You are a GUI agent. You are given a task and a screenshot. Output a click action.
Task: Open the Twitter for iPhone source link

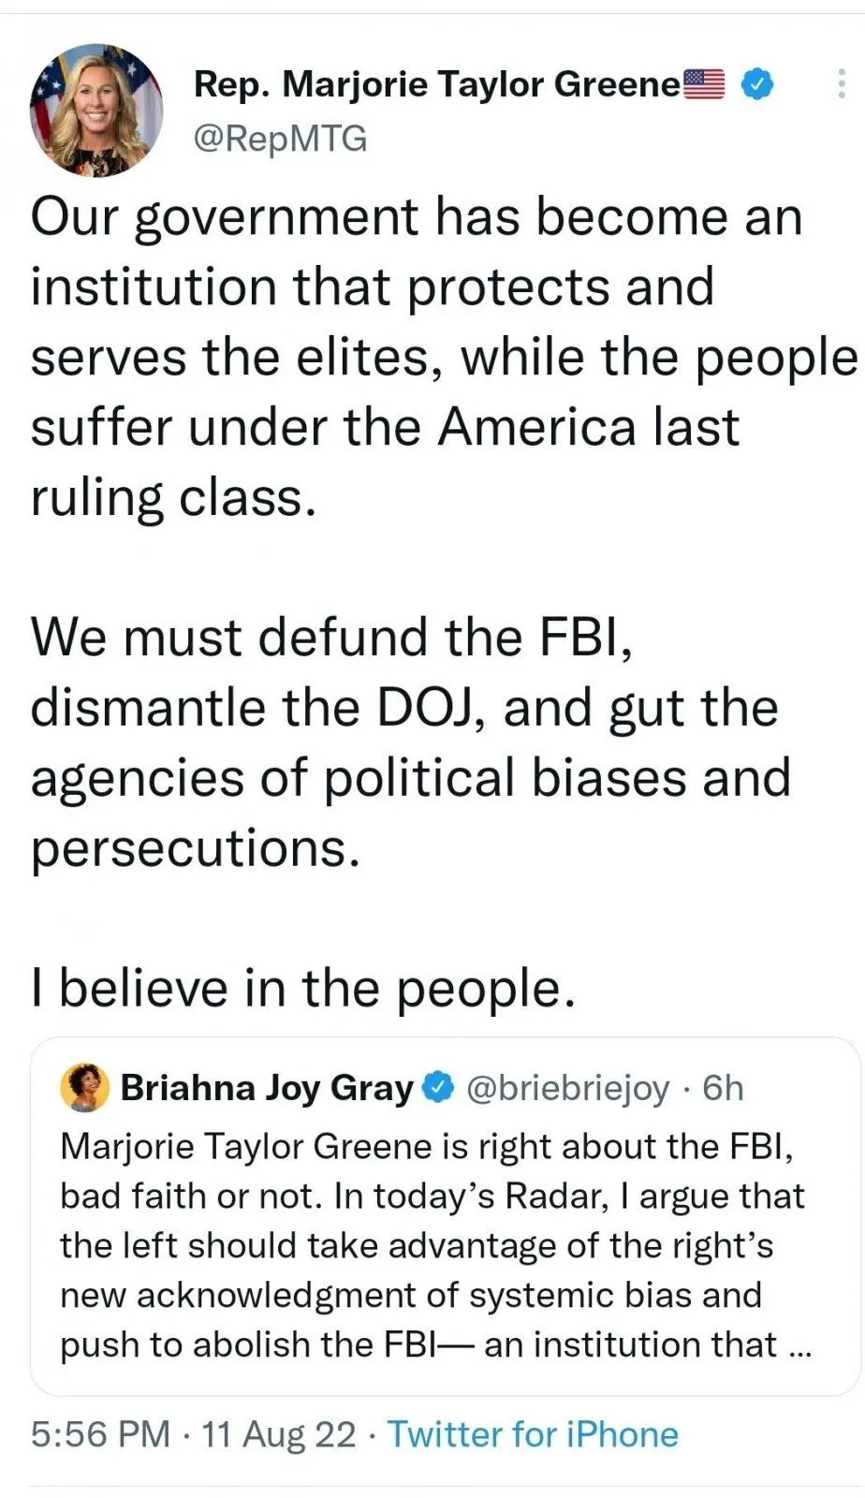(x=533, y=1434)
